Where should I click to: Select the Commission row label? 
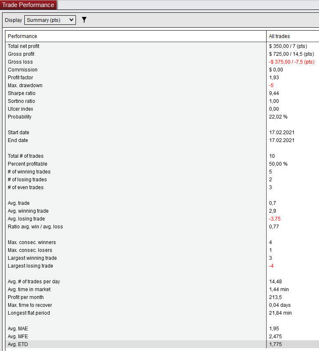(23, 70)
